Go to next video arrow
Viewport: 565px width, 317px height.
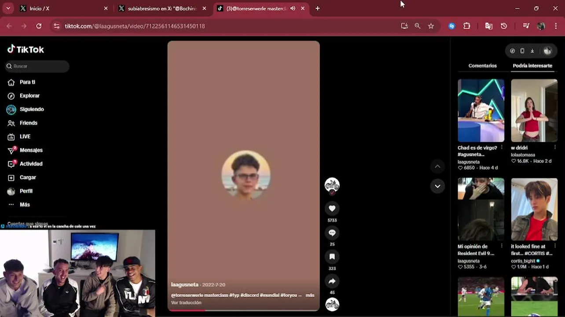(x=437, y=186)
